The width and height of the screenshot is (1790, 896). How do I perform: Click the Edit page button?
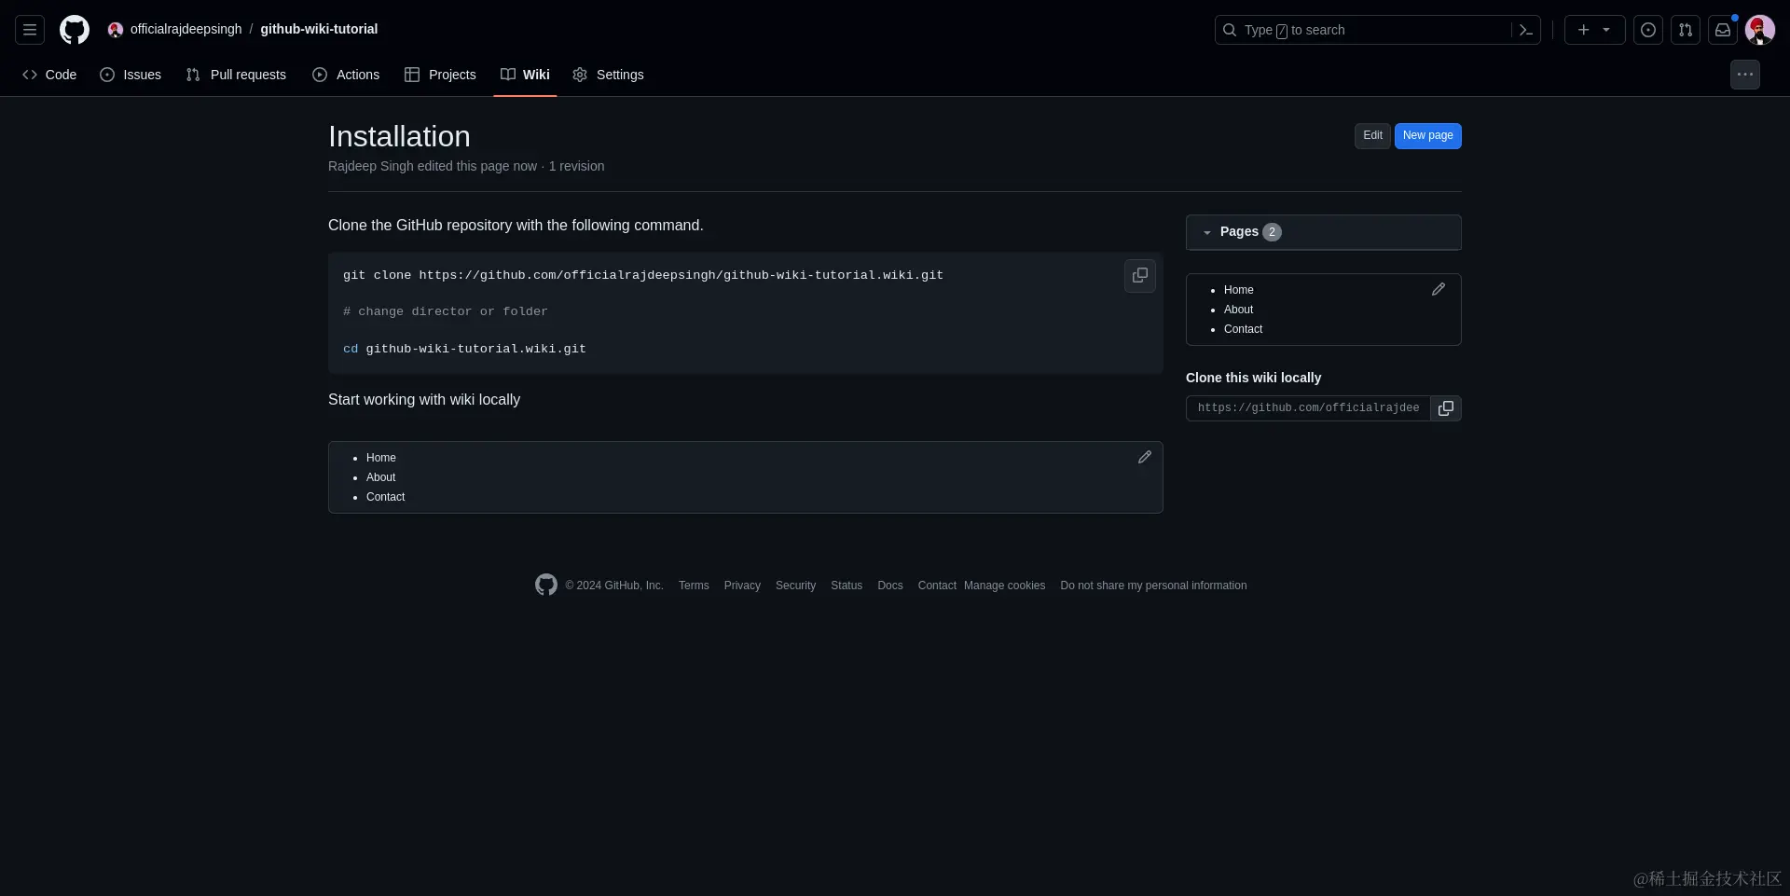pos(1372,136)
